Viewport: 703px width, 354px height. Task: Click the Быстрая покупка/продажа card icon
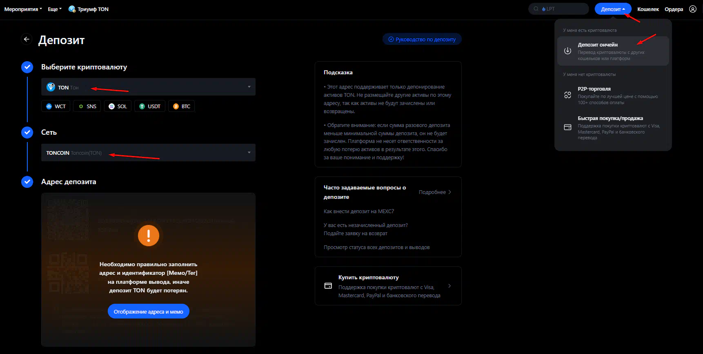coord(567,127)
